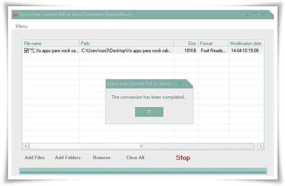The width and height of the screenshot is (285, 186).
Task: Click the horizontal scrollbar thumb
Action: pos(142,146)
